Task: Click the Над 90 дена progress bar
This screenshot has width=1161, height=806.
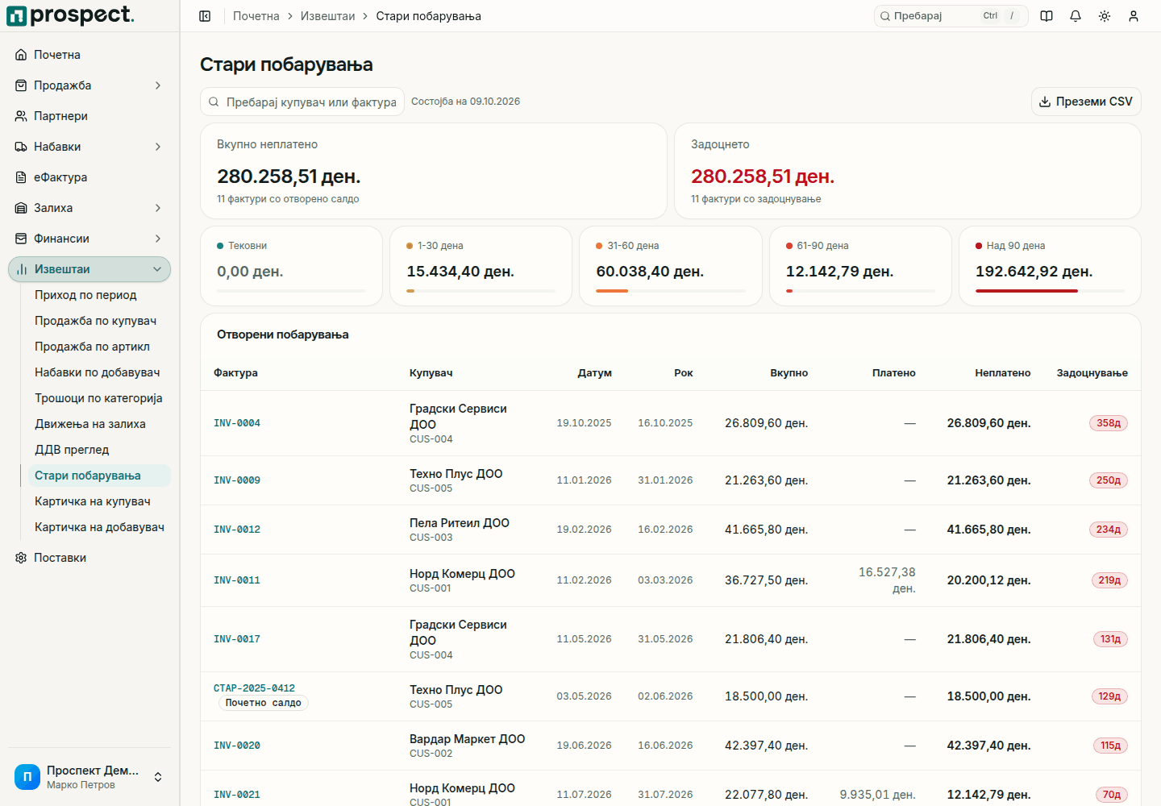Action: (1050, 291)
